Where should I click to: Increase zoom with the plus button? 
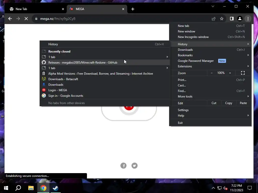coord(230,73)
